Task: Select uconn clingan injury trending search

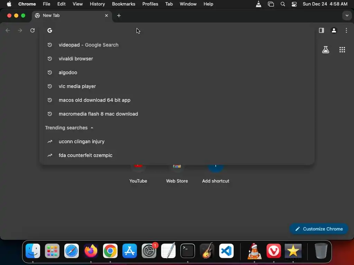Action: 177,141
